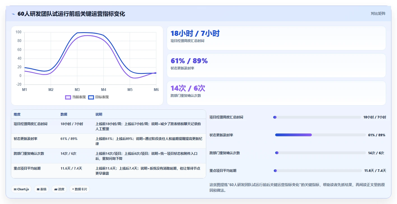Screen dimensions: 397x204
Task: Click the 61% / 89% value beside the progress bar
Action: [x=377, y=135]
